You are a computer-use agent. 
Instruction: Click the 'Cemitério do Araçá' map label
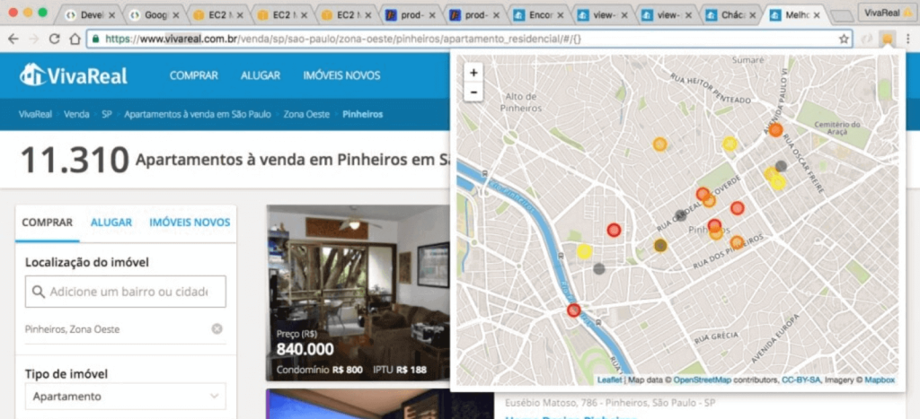click(837, 128)
